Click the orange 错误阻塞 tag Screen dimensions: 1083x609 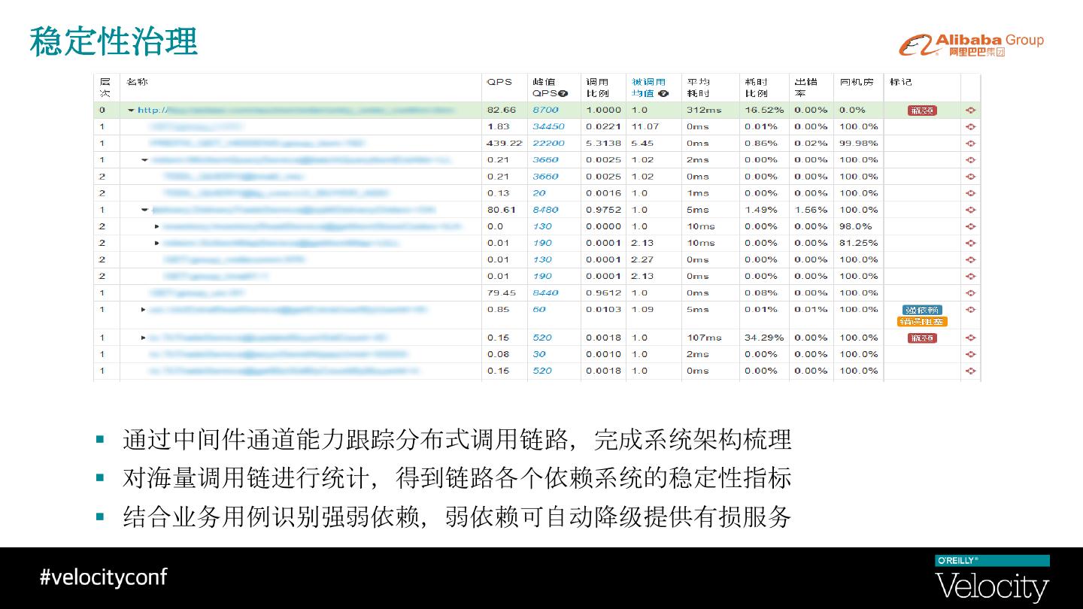922,322
